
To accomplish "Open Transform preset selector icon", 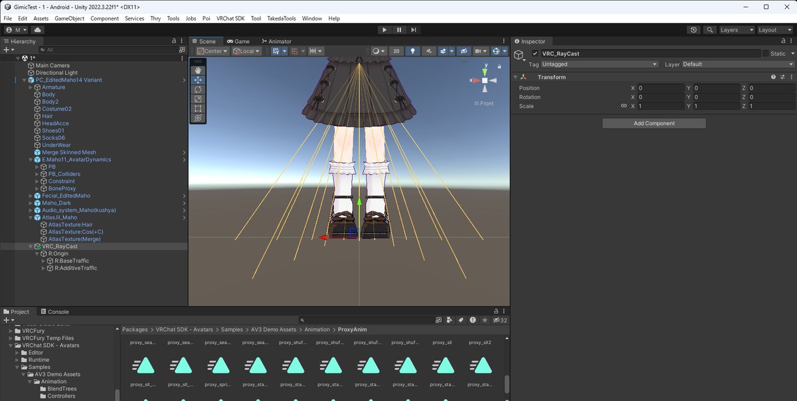I will point(782,77).
